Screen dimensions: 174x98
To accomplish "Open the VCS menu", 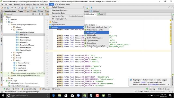I will [x=56, y=4].
